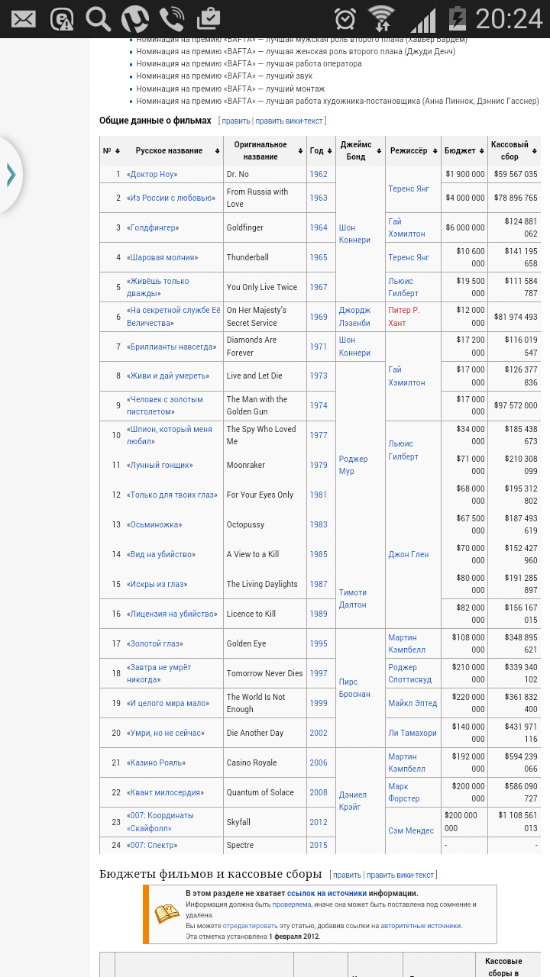Open the «Золотой глаз» link
The width and height of the screenshot is (550, 977).
pos(155,644)
